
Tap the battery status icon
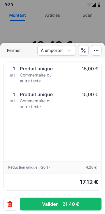99,5
